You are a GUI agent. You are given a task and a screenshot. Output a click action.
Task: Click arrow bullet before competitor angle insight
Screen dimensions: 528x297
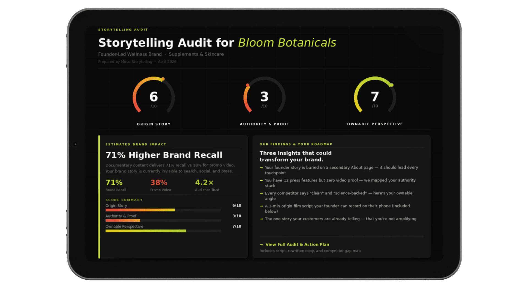261,193
